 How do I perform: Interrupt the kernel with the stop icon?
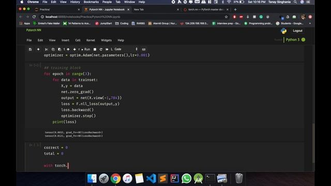coord(95,50)
